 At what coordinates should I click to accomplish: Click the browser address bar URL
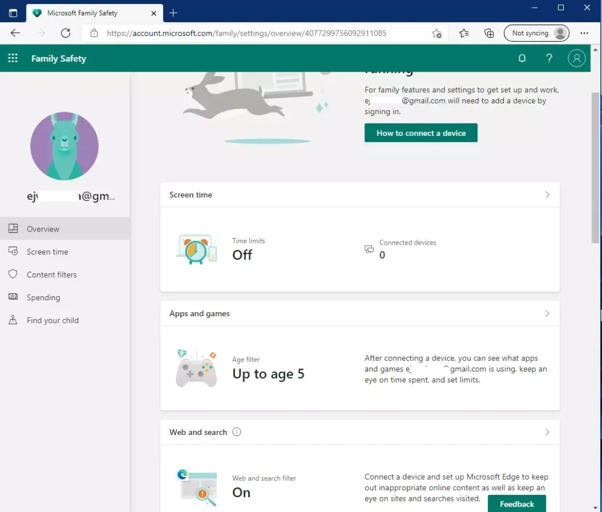[246, 34]
